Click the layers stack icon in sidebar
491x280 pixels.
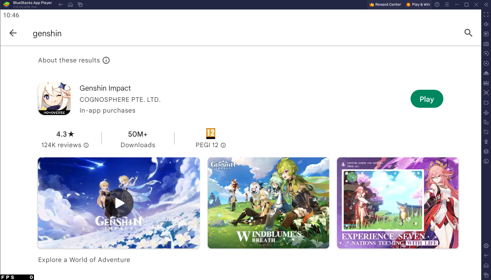(x=486, y=151)
